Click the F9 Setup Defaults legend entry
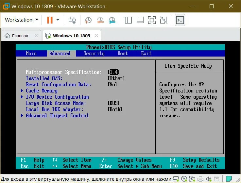241x183 pixels. [195, 160]
